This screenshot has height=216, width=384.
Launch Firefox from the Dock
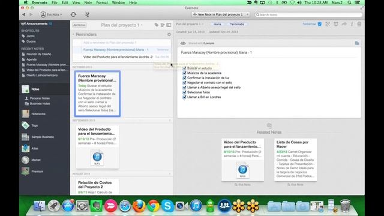pos(139,206)
